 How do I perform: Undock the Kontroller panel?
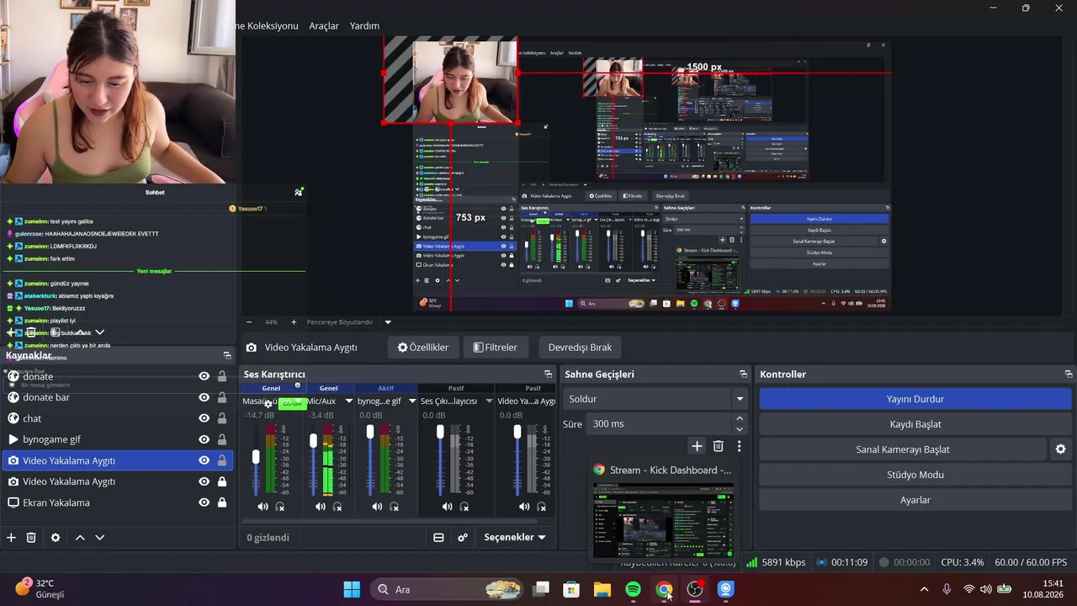click(1069, 375)
